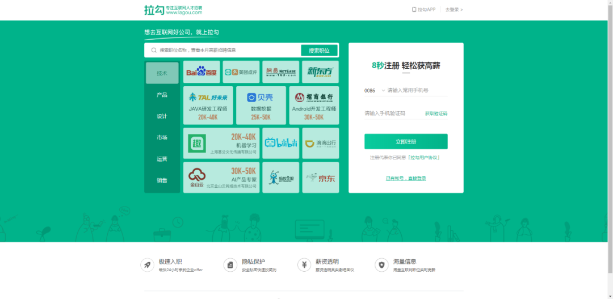
Task: Click the 金山云 cloud logo
Action: pos(196,178)
